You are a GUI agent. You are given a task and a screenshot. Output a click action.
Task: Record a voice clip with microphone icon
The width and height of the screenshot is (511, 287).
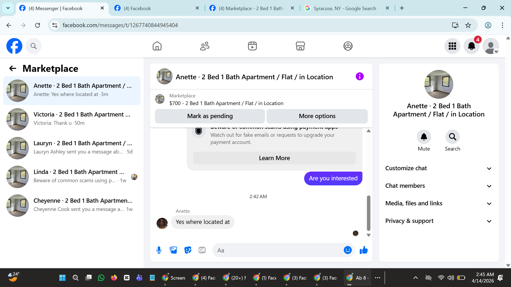159,250
